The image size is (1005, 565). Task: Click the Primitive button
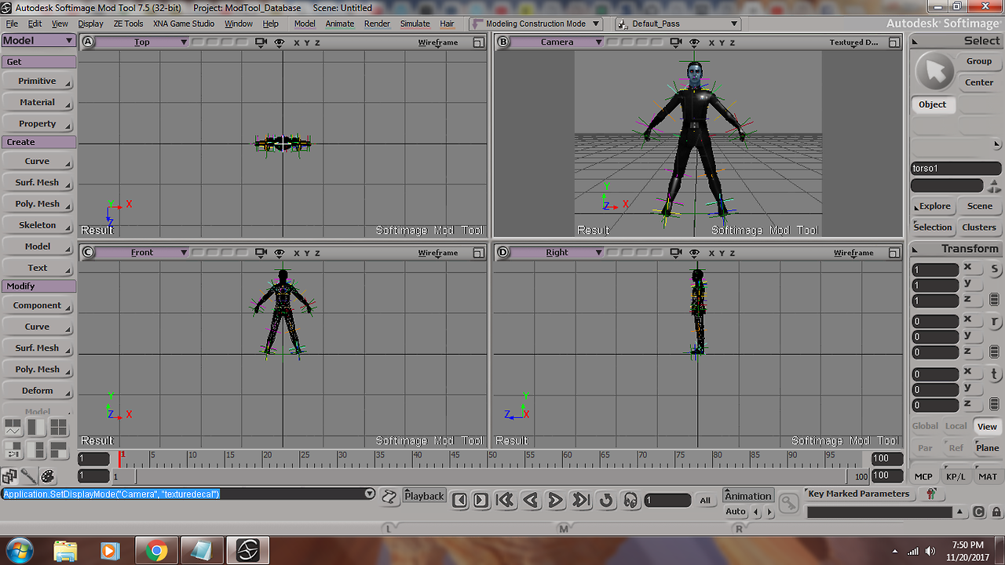click(38, 81)
